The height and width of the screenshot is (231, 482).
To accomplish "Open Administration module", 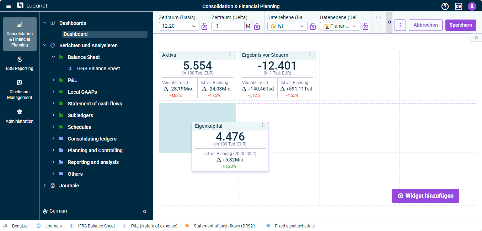I will click(x=20, y=116).
